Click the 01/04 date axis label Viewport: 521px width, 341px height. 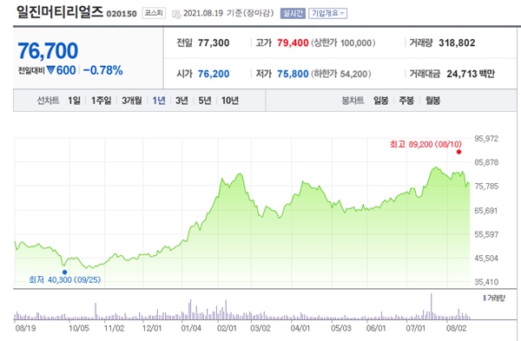pyautogui.click(x=191, y=328)
